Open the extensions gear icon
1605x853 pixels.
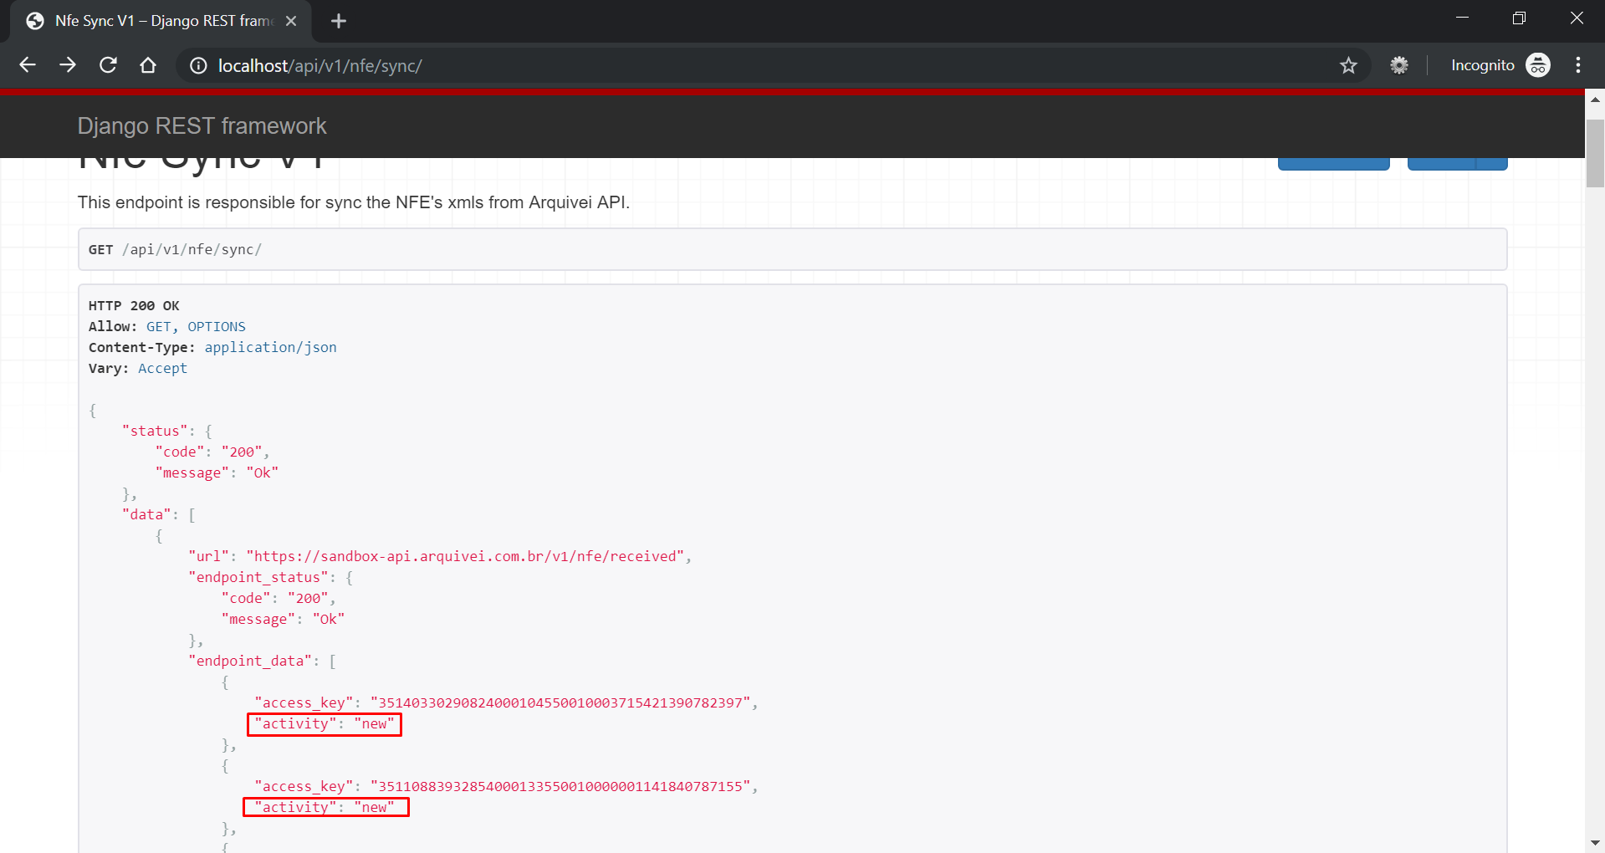pos(1399,65)
